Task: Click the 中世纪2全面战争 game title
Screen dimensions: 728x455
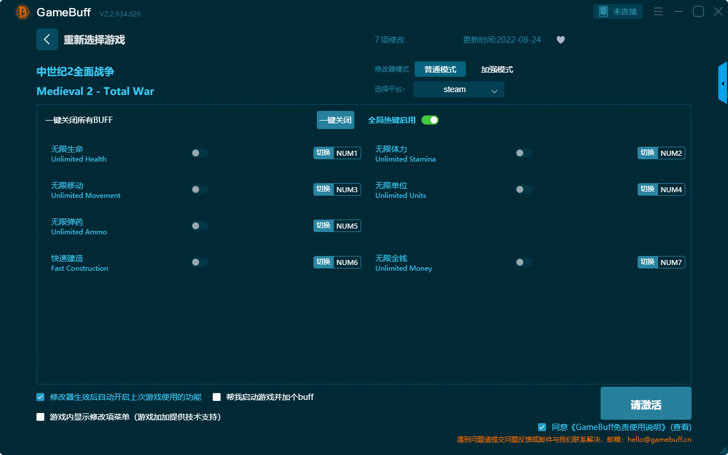Action: [76, 72]
